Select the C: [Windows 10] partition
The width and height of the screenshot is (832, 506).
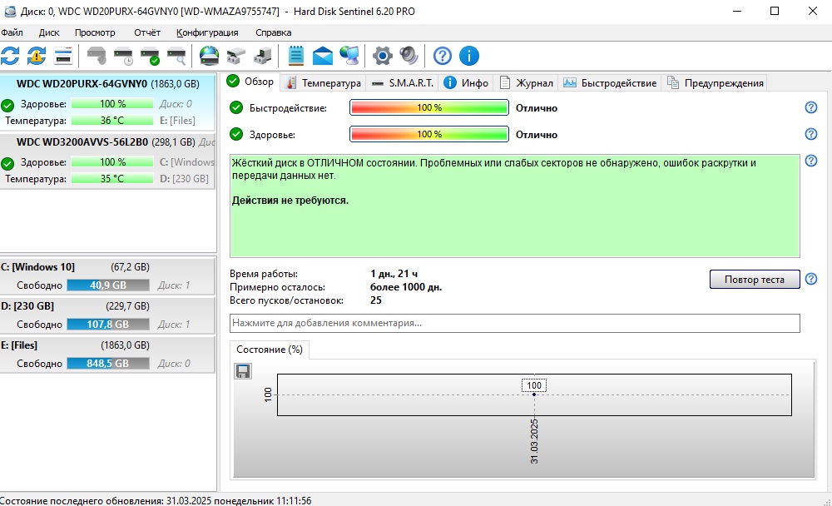[107, 276]
